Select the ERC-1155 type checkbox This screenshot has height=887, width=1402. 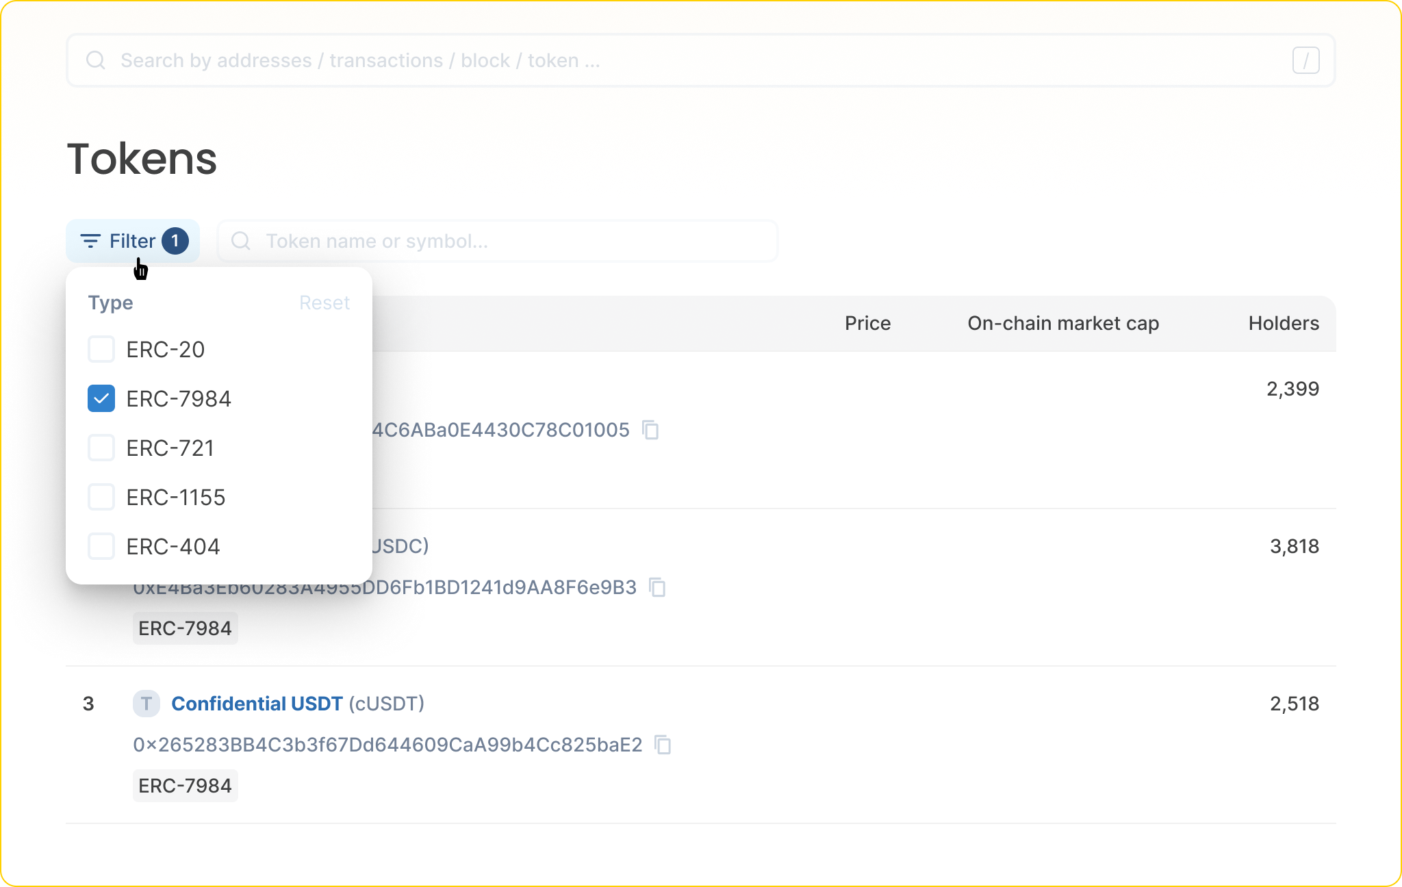[x=101, y=498]
